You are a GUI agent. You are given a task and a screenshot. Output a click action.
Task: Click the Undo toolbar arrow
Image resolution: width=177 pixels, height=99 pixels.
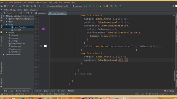point(13,6)
